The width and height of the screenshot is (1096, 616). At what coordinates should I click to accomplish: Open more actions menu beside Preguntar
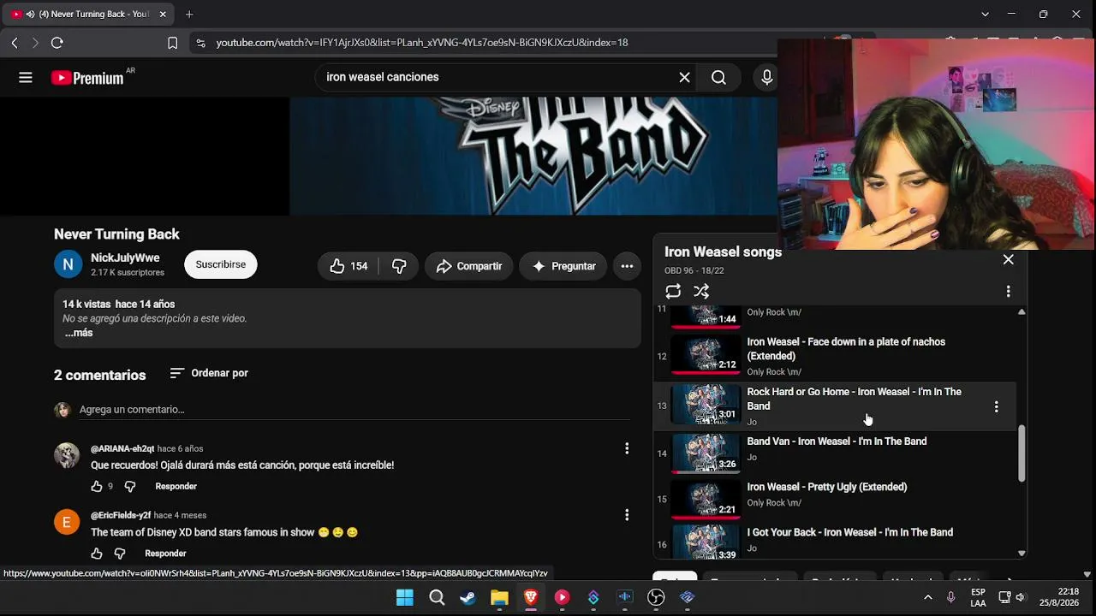pyautogui.click(x=627, y=266)
